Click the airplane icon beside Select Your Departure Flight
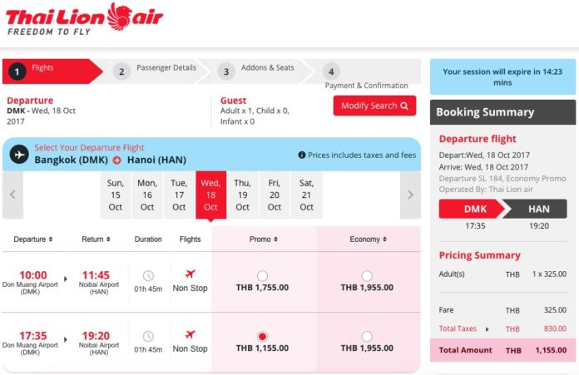The height and width of the screenshot is (375, 579). pyautogui.click(x=19, y=155)
